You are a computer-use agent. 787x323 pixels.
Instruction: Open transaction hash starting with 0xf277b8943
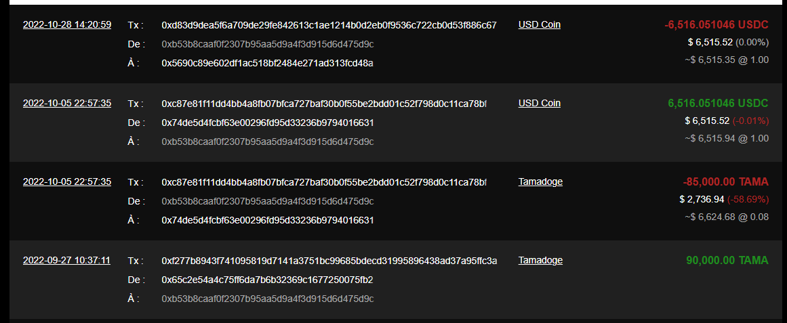tap(329, 261)
